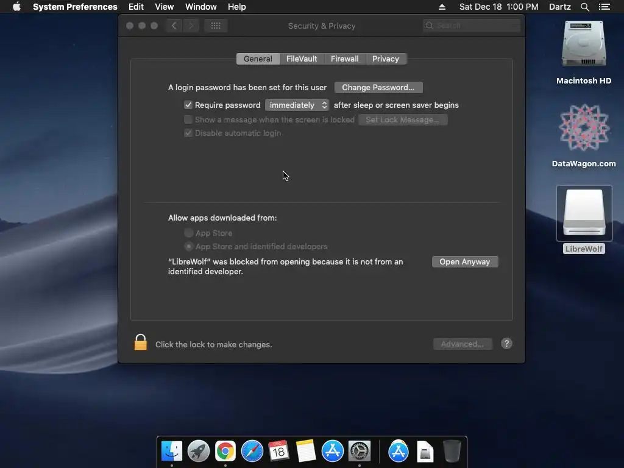Open Notes from the Dock

tap(306, 452)
